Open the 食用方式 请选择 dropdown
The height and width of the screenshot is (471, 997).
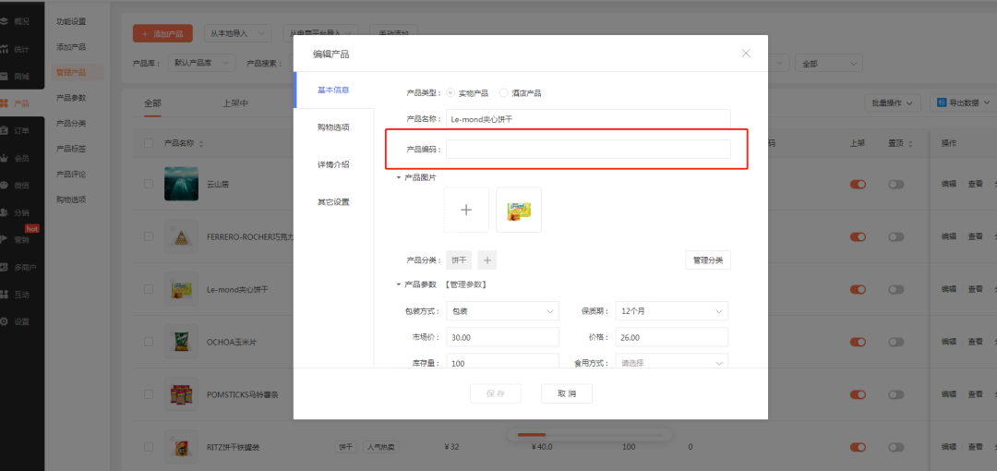673,363
